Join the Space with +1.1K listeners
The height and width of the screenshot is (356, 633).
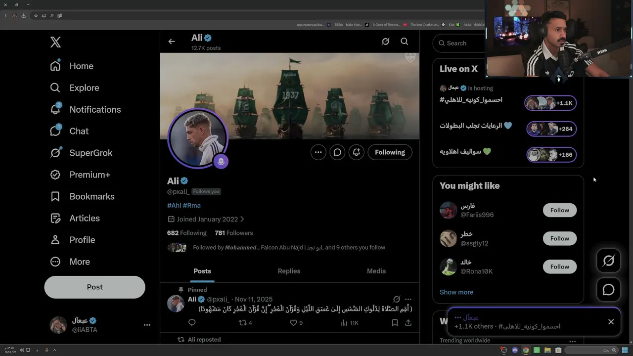click(550, 103)
